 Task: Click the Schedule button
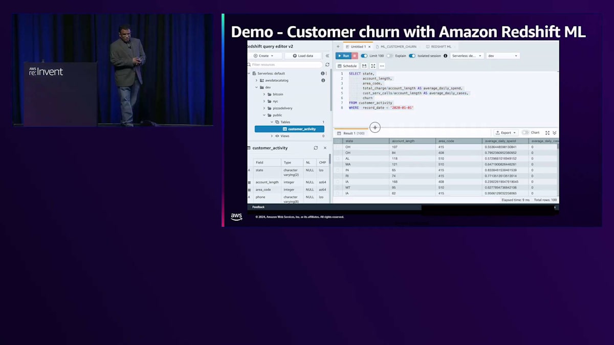tap(347, 66)
